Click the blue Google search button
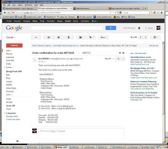The height and width of the screenshot is (149, 168). [111, 28]
